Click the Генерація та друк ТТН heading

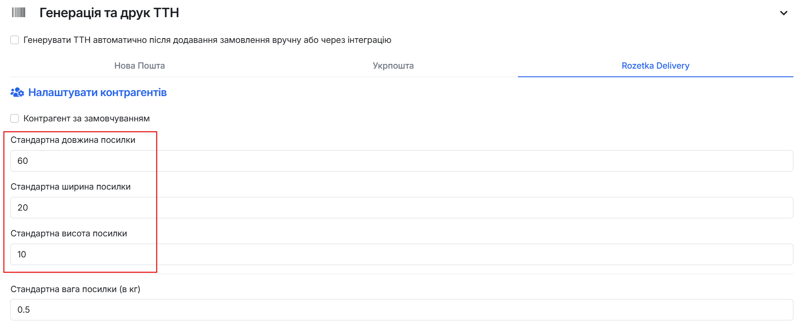point(109,13)
